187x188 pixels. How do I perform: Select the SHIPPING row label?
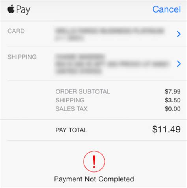coord(22,57)
